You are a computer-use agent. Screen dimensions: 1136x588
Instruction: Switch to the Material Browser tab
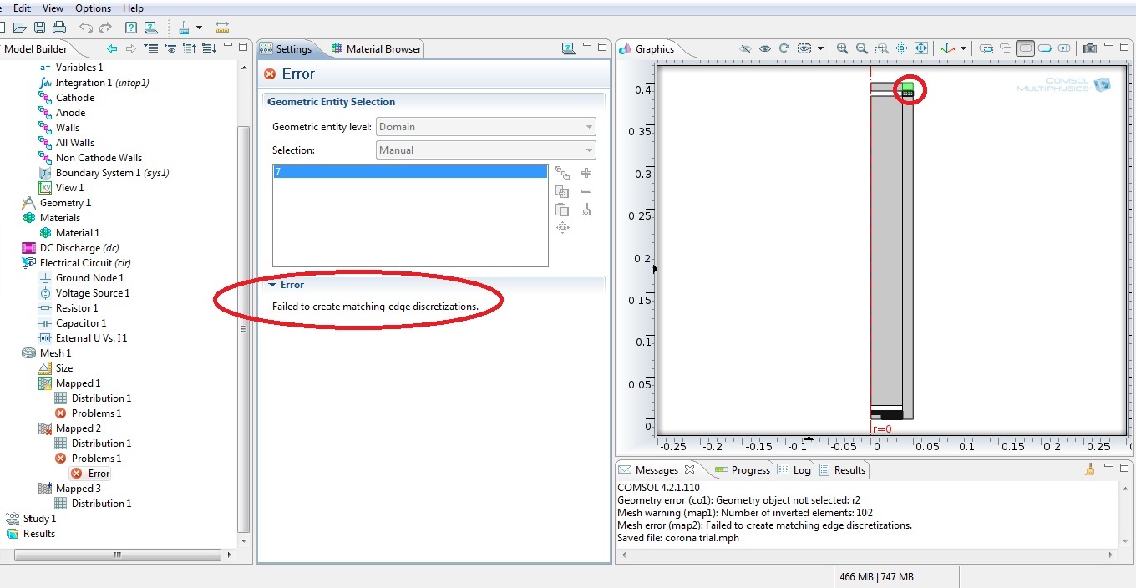point(376,49)
